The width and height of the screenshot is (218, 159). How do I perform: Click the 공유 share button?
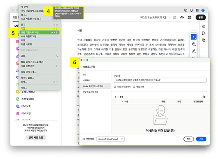click(x=201, y=17)
